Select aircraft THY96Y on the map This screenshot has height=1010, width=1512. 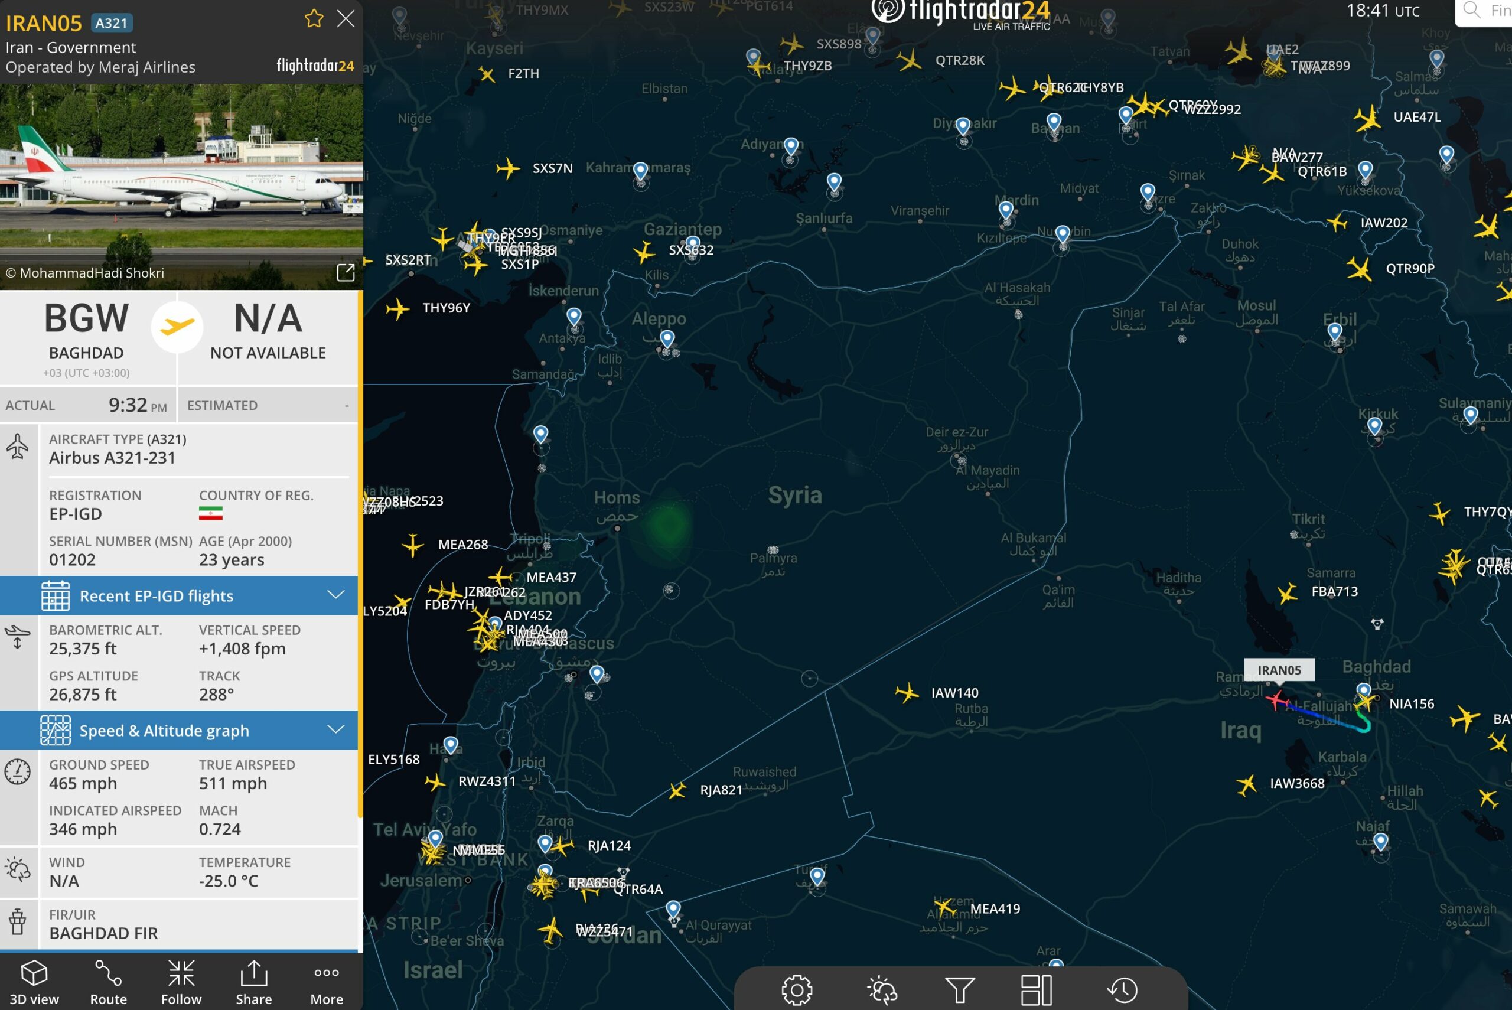[398, 308]
